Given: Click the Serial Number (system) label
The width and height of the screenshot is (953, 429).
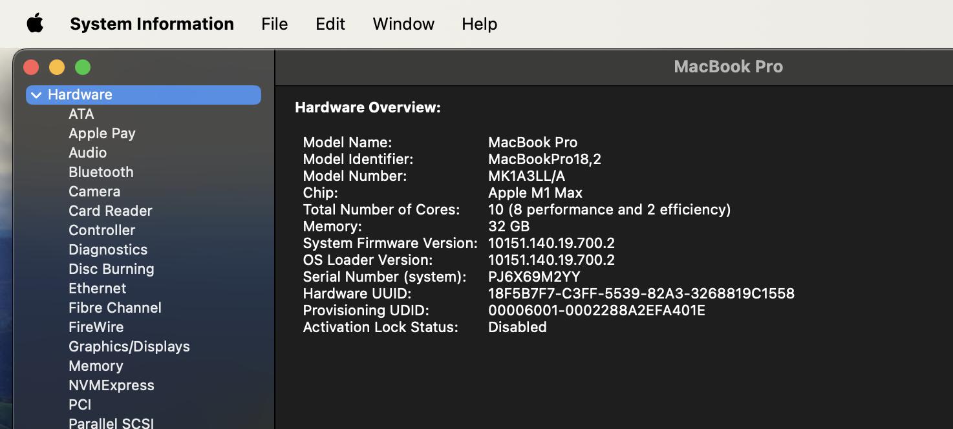Looking at the screenshot, I should [x=385, y=277].
